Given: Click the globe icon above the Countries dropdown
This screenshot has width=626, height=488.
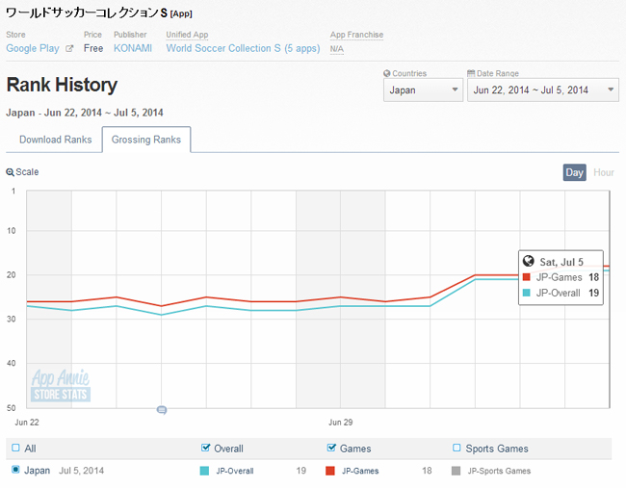Looking at the screenshot, I should [387, 73].
